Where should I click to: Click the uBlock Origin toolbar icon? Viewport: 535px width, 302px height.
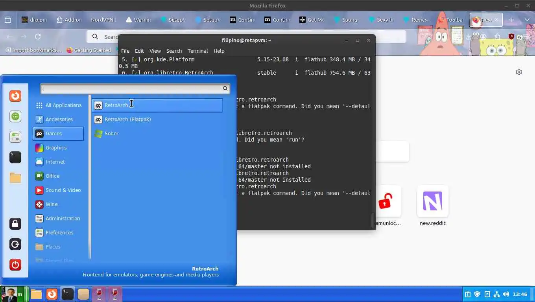click(511, 37)
